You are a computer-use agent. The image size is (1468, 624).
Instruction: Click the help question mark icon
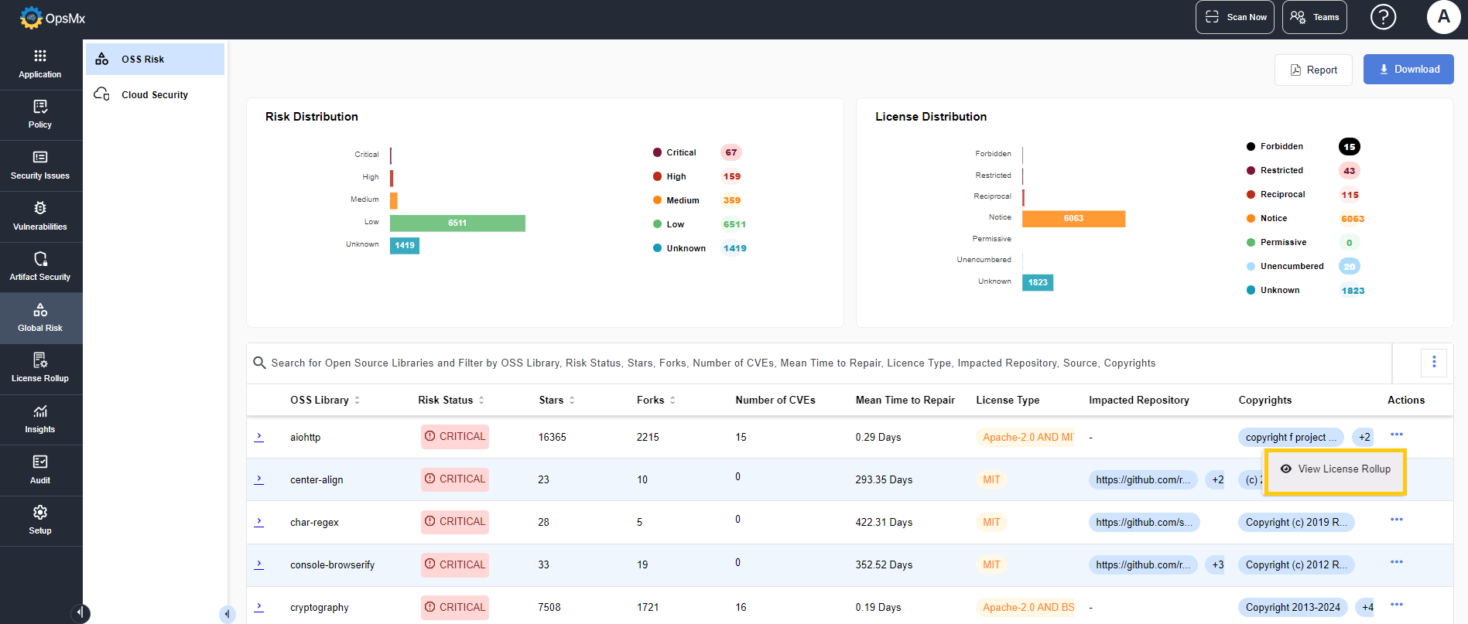(1383, 17)
